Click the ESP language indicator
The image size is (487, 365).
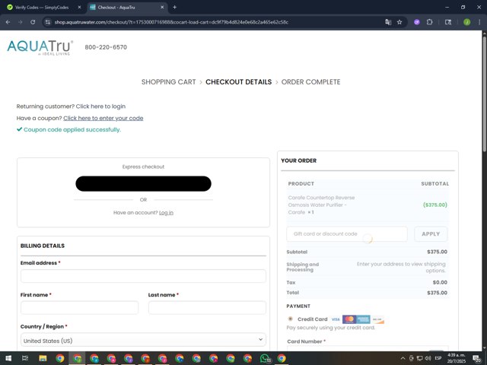pyautogui.click(x=438, y=358)
